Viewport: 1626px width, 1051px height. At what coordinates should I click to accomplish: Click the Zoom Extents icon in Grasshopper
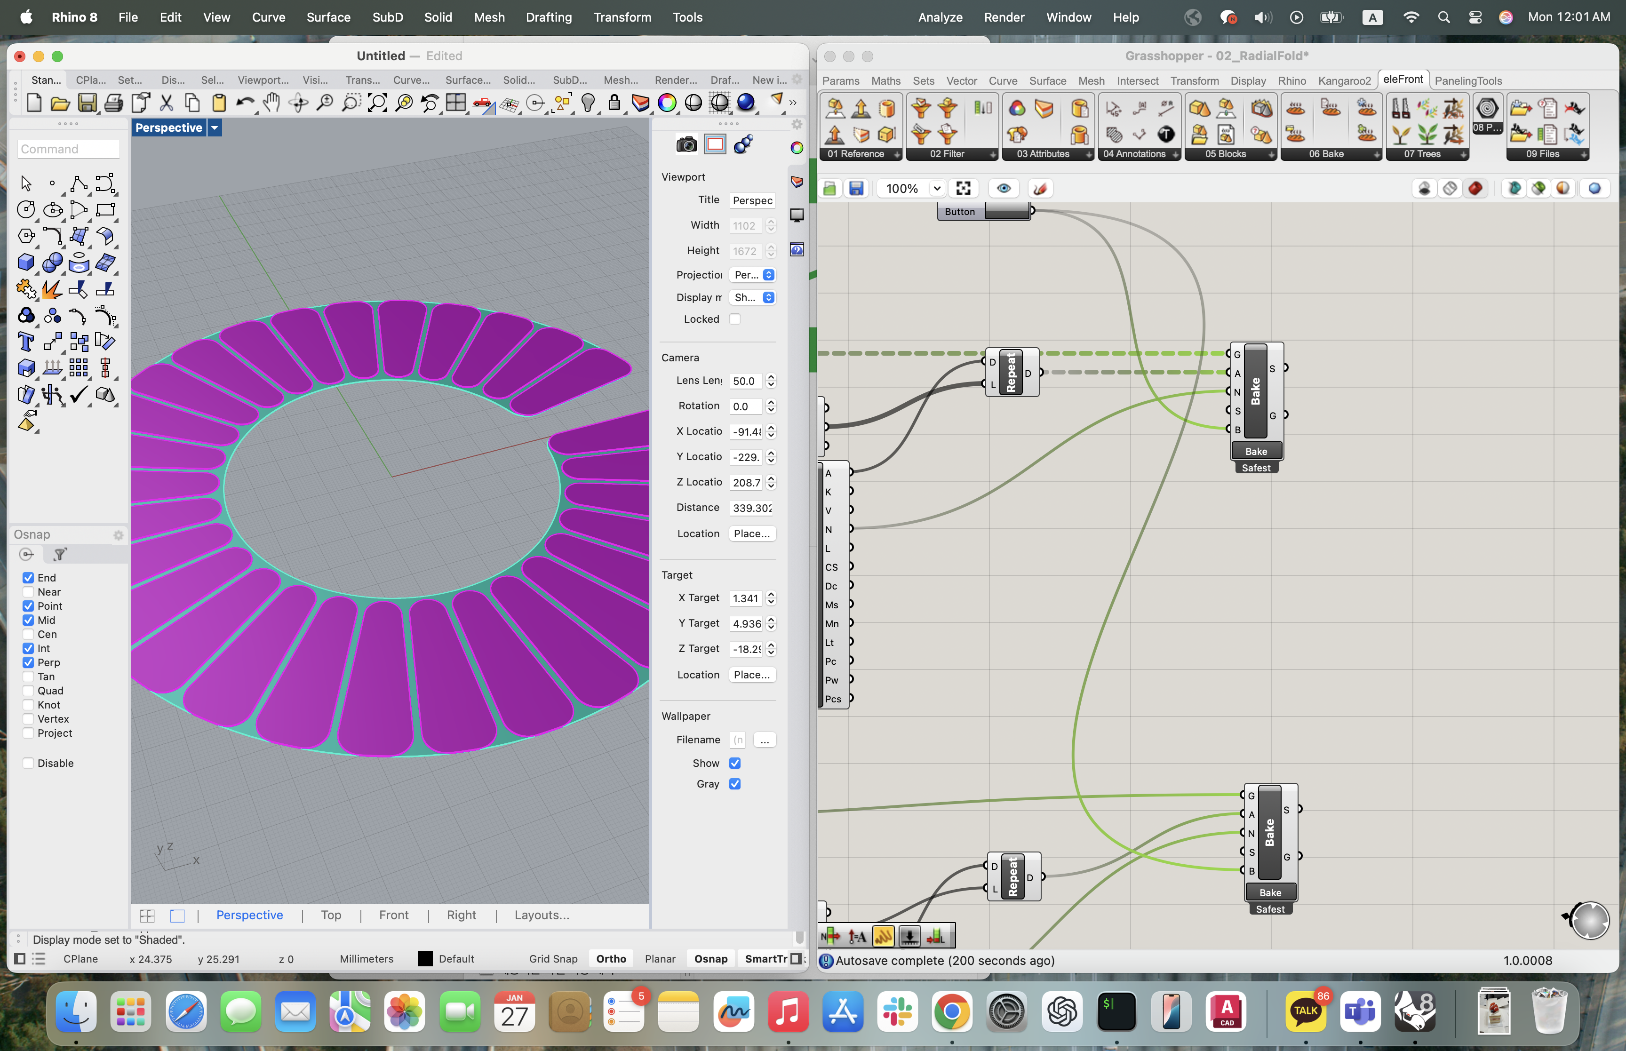click(x=963, y=188)
